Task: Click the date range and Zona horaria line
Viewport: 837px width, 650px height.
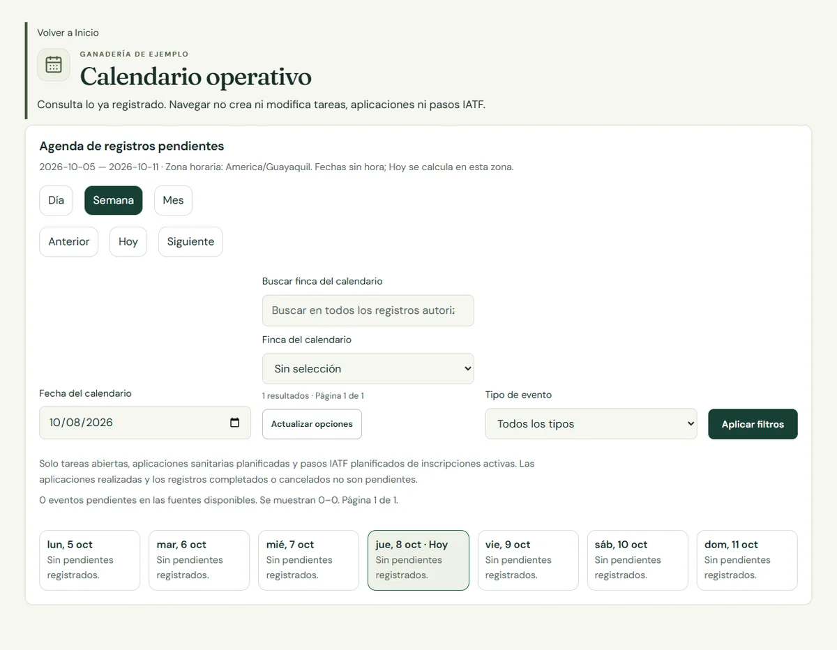Action: (277, 167)
